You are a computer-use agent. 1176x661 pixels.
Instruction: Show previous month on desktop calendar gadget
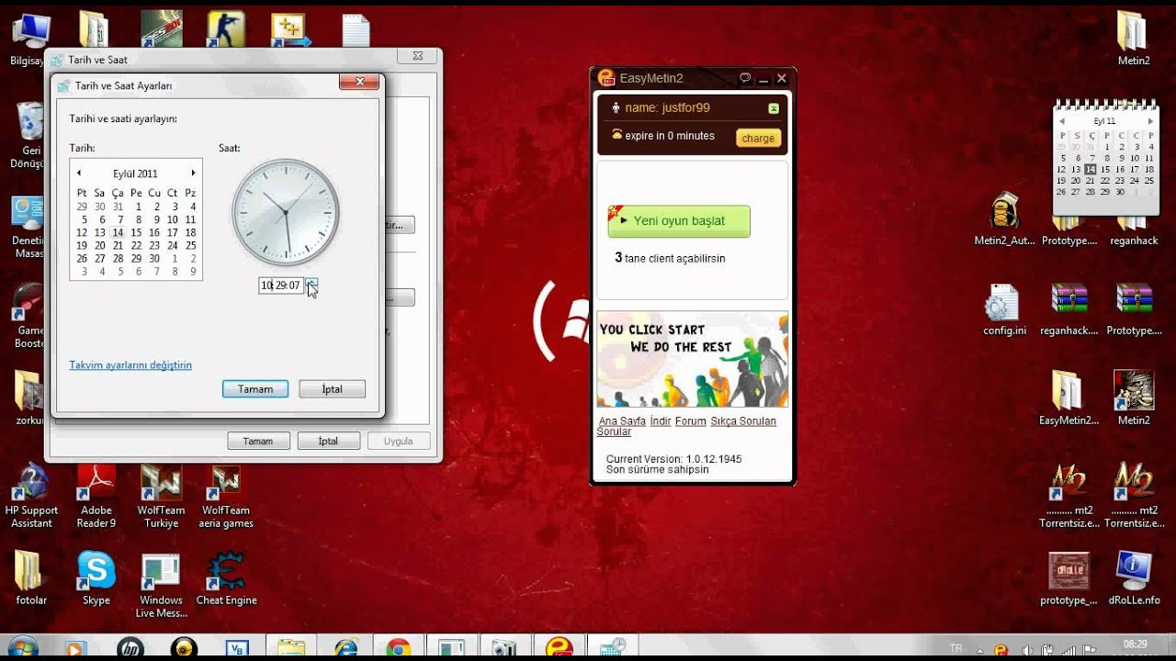(1062, 121)
